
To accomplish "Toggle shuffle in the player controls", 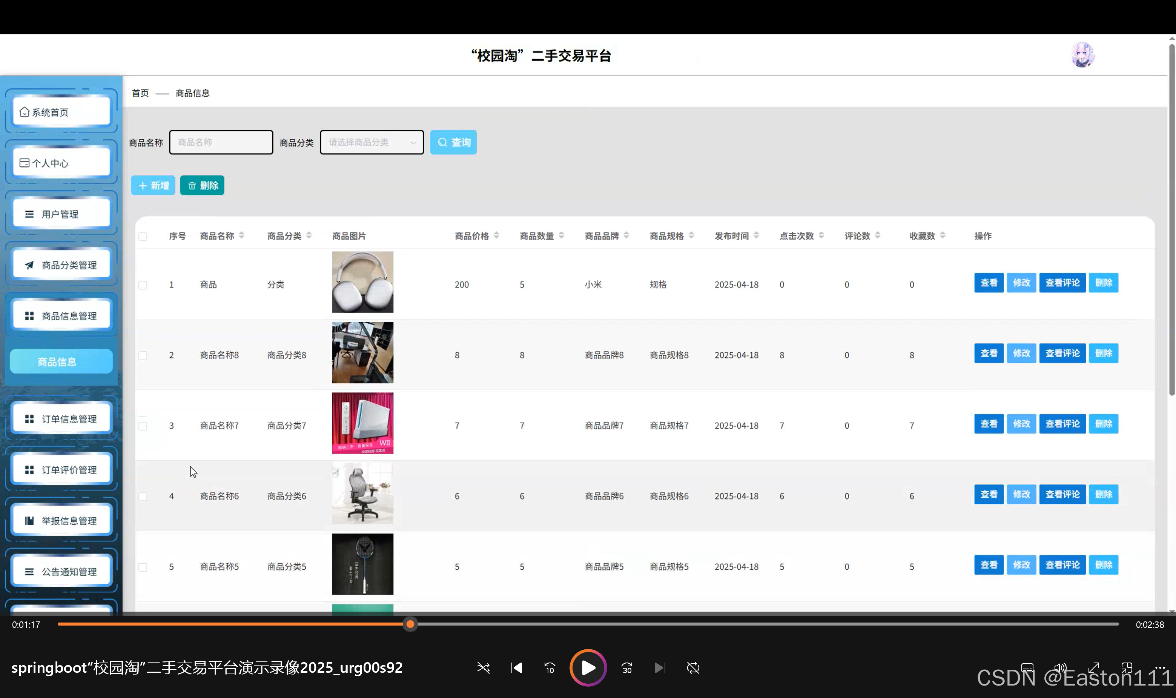I will tap(484, 668).
